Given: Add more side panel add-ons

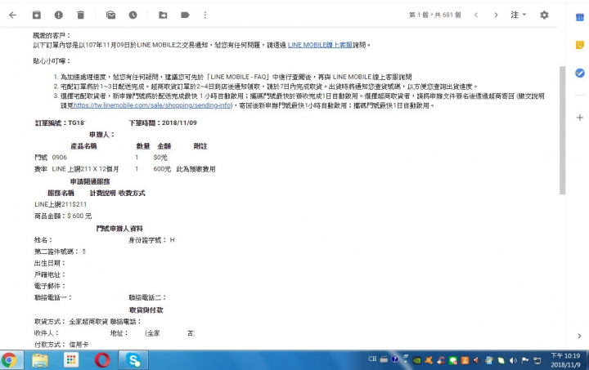Looking at the screenshot, I should pyautogui.click(x=580, y=118).
